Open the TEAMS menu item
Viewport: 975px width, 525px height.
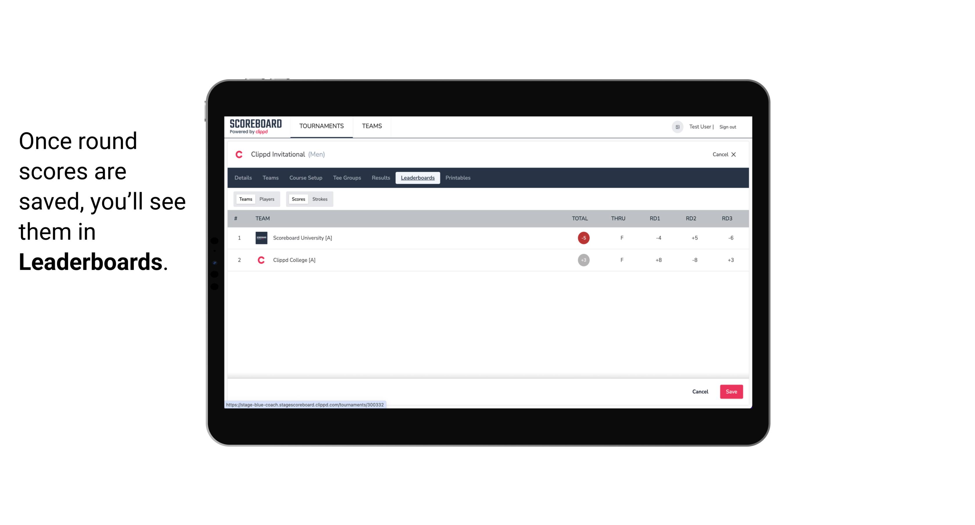click(372, 126)
